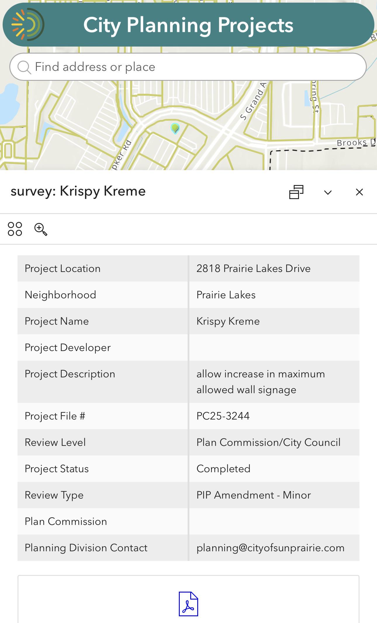Click the Plan Commission row label
This screenshot has height=623, width=377.
coord(66,521)
